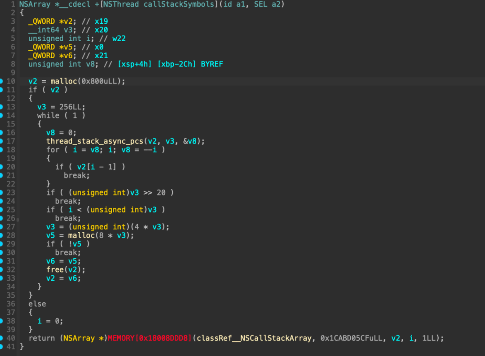Select variable v8 declaration on line 8
The height and width of the screenshot is (356, 485).
tap(90, 64)
